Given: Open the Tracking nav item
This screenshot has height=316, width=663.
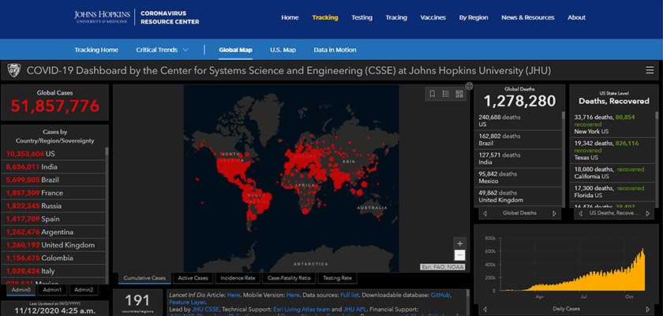Looking at the screenshot, I should click(x=325, y=17).
